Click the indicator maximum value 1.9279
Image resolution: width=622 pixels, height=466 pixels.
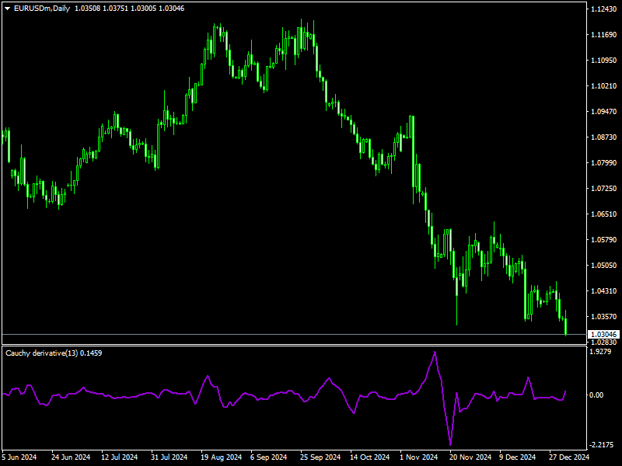click(599, 350)
